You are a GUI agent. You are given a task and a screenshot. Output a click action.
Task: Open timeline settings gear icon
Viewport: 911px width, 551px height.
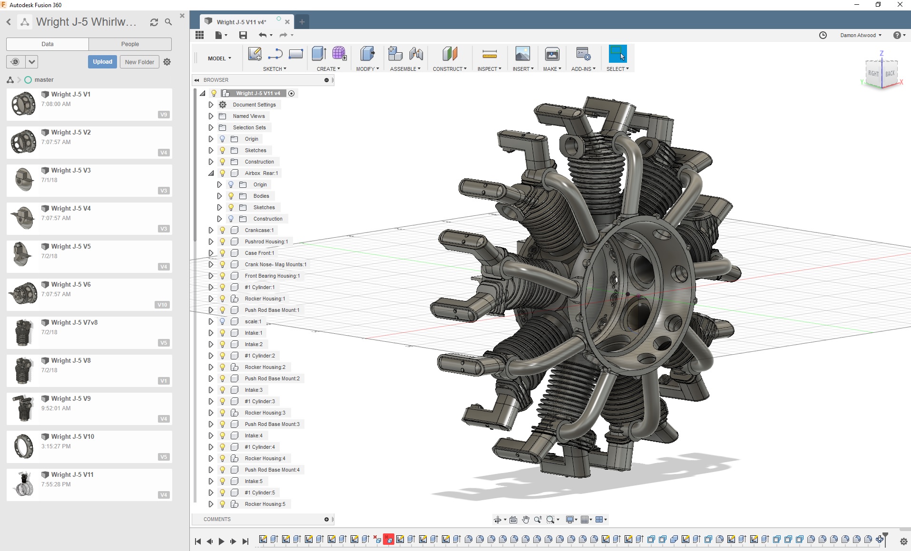[x=904, y=541]
